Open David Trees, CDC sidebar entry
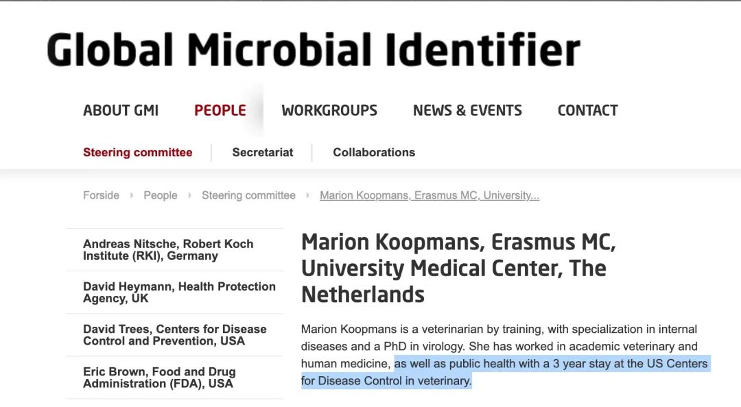 coord(174,334)
